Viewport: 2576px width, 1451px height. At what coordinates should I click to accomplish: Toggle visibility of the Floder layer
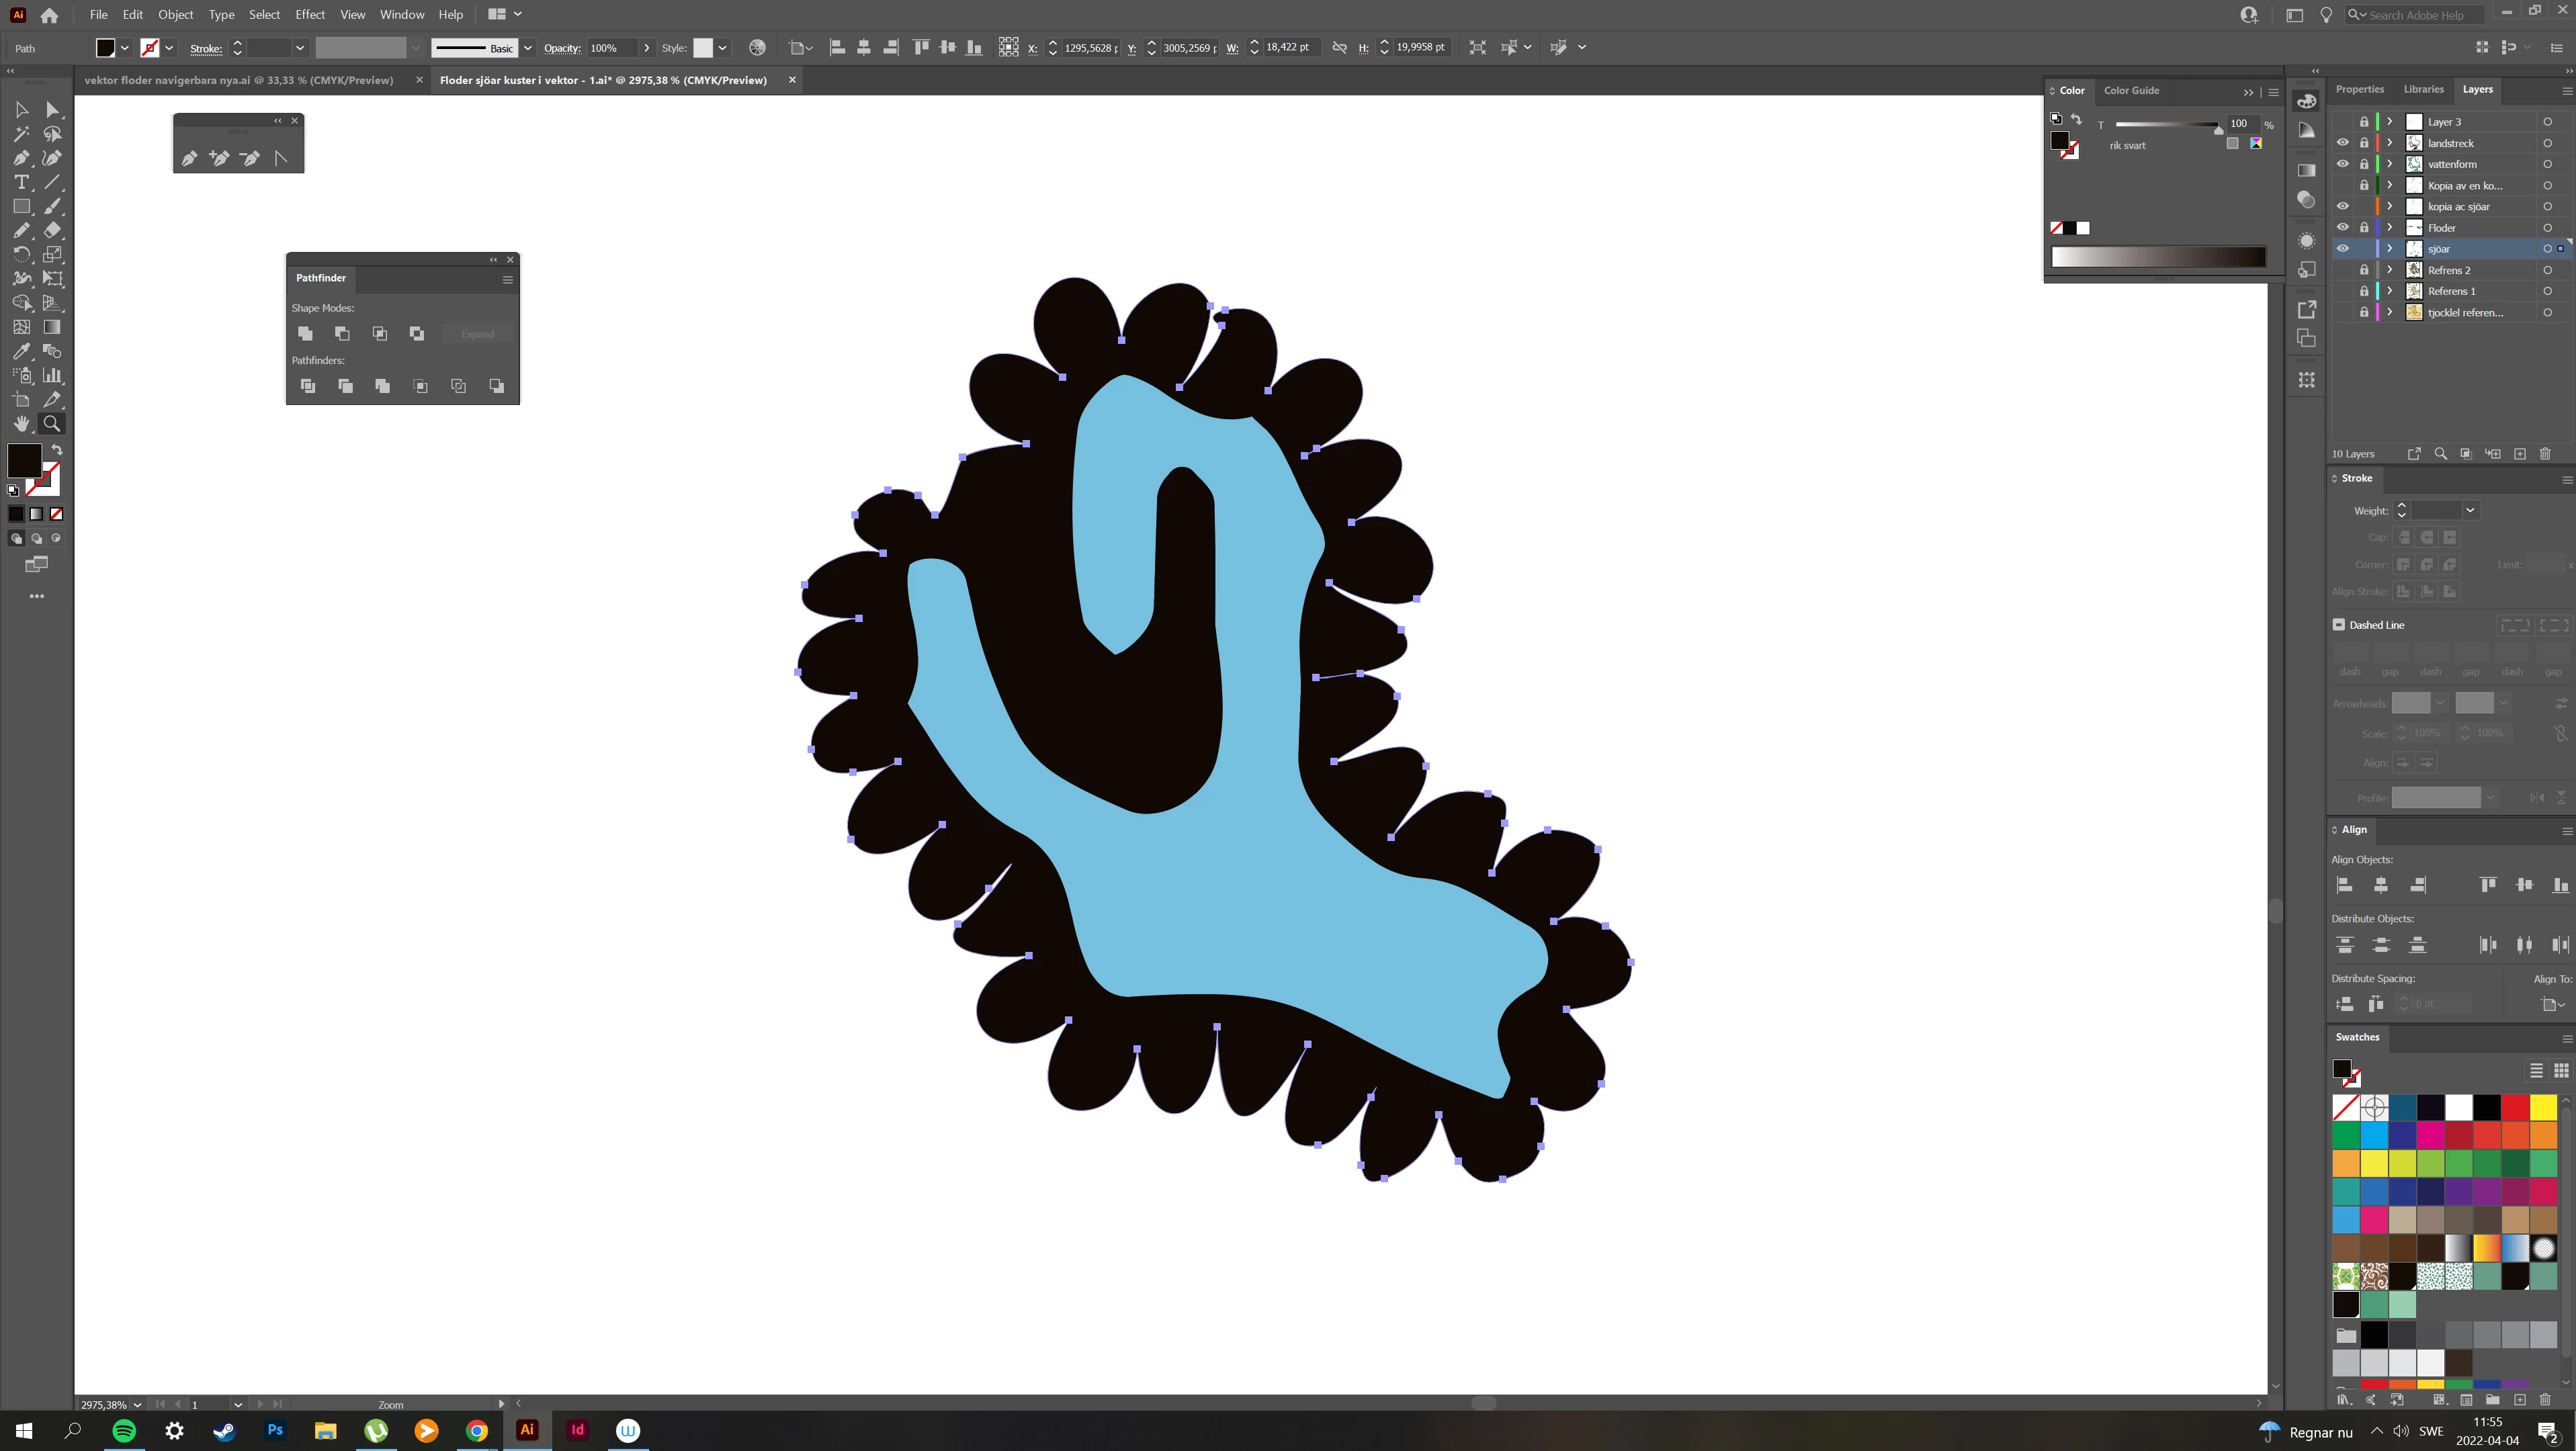tap(2342, 228)
